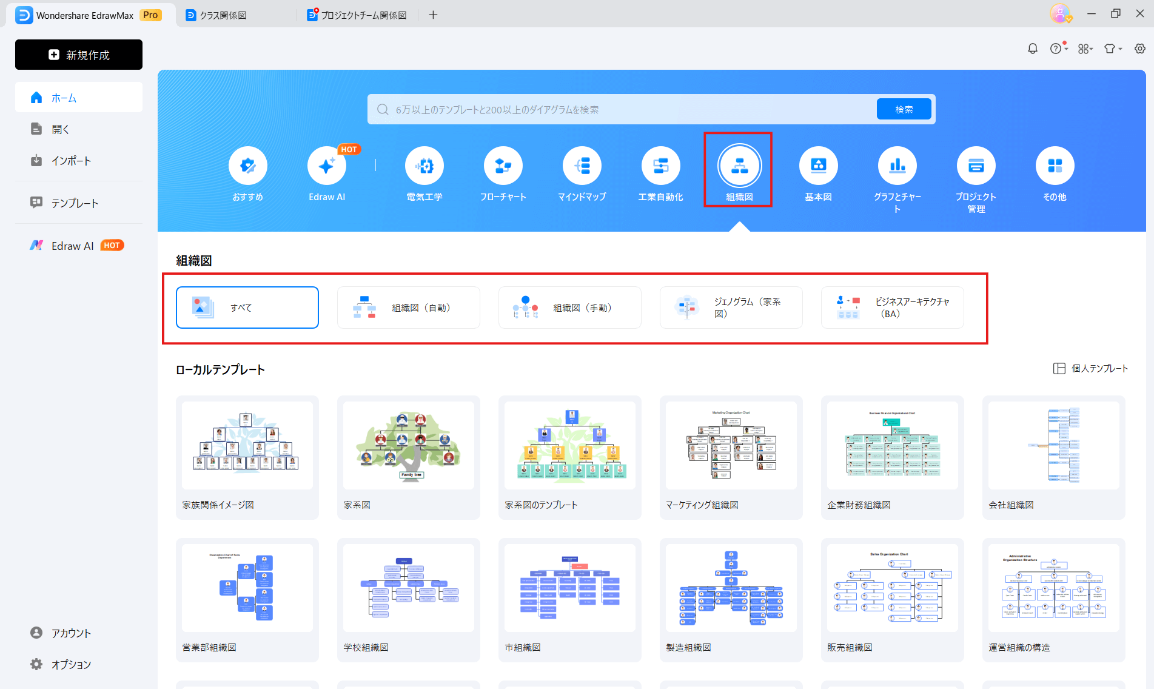1154x689 pixels.
Task: Switch to the クラス関係図 tab
Action: (x=237, y=15)
